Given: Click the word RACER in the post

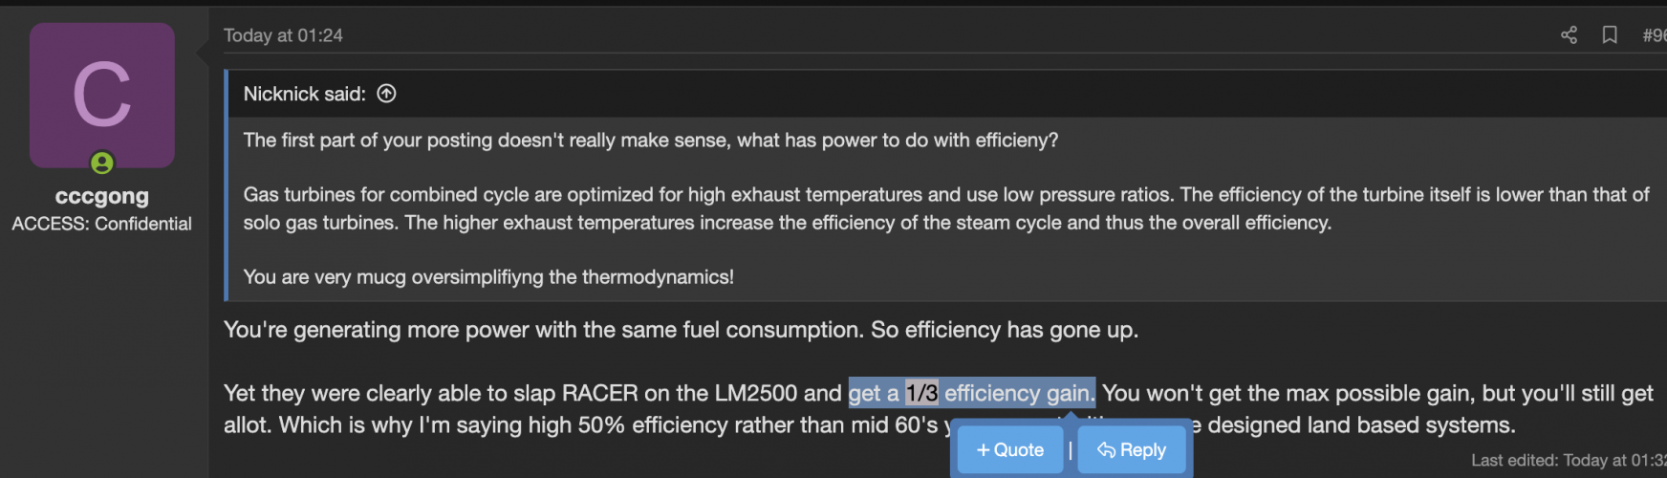Looking at the screenshot, I should 599,393.
